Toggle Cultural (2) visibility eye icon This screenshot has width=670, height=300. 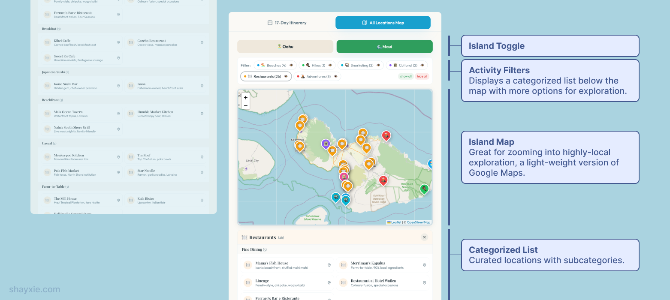click(x=422, y=65)
